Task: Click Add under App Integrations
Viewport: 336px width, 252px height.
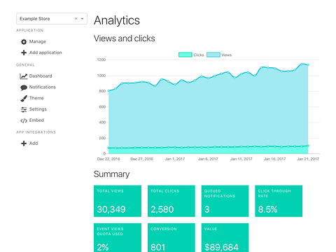Action: 34,143
